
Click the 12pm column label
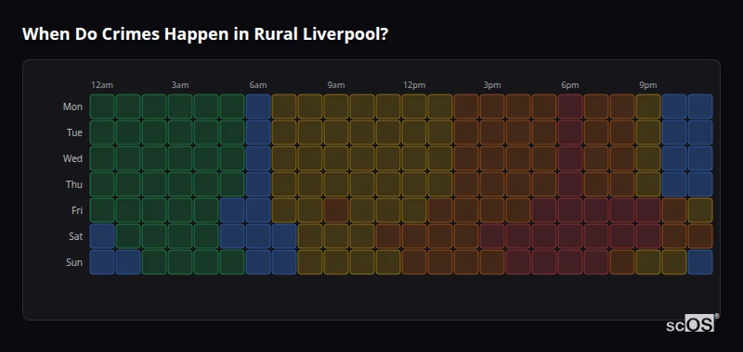coord(414,85)
